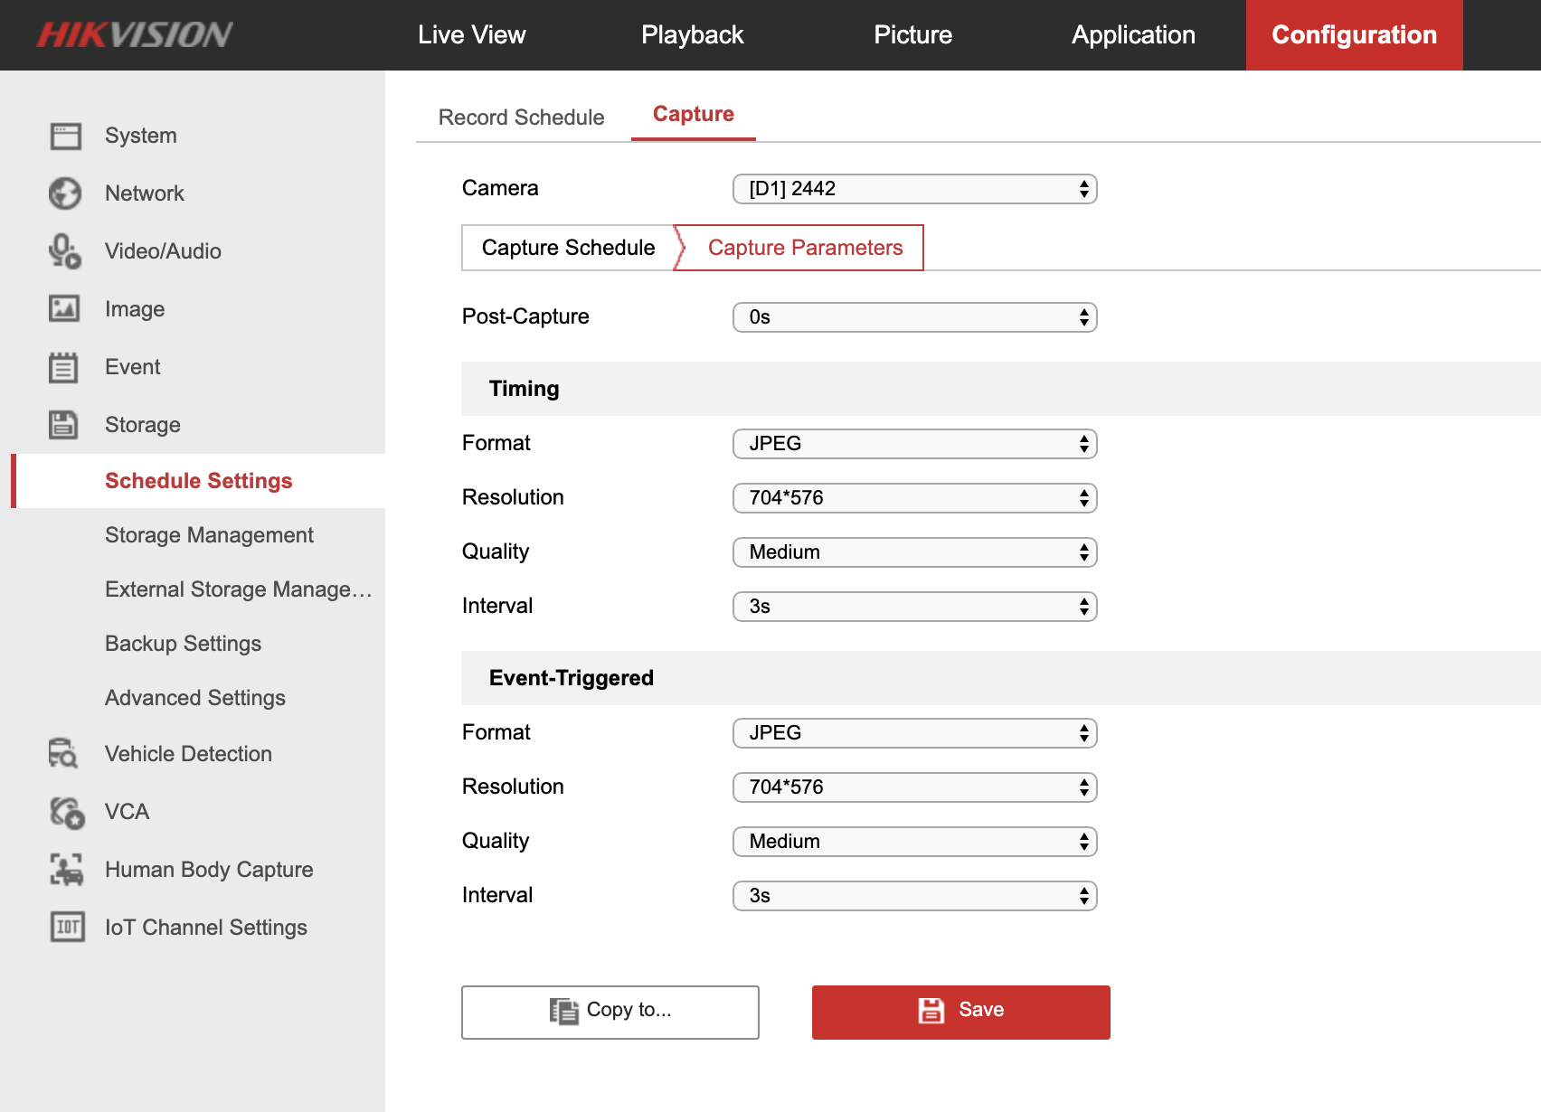The height and width of the screenshot is (1112, 1541).
Task: Open the Timing Interval dropdown
Action: click(914, 607)
